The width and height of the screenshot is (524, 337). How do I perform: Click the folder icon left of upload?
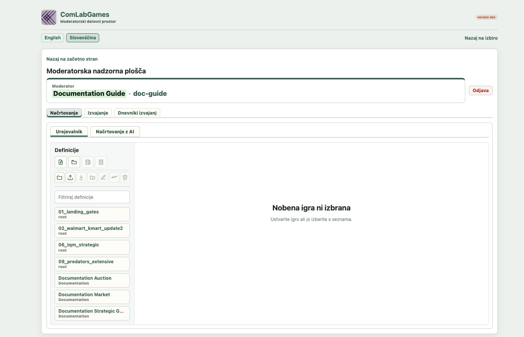point(60,177)
